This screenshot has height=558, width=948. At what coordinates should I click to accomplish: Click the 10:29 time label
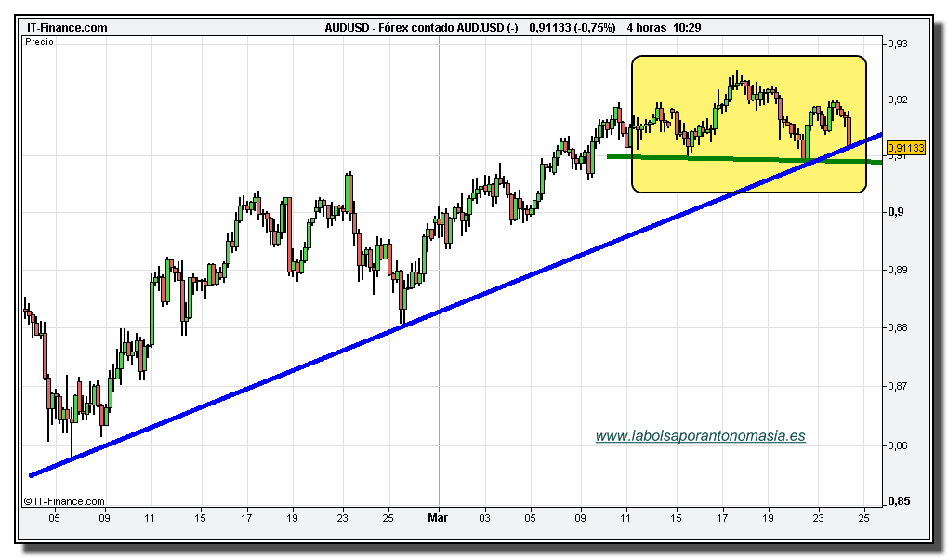point(687,28)
